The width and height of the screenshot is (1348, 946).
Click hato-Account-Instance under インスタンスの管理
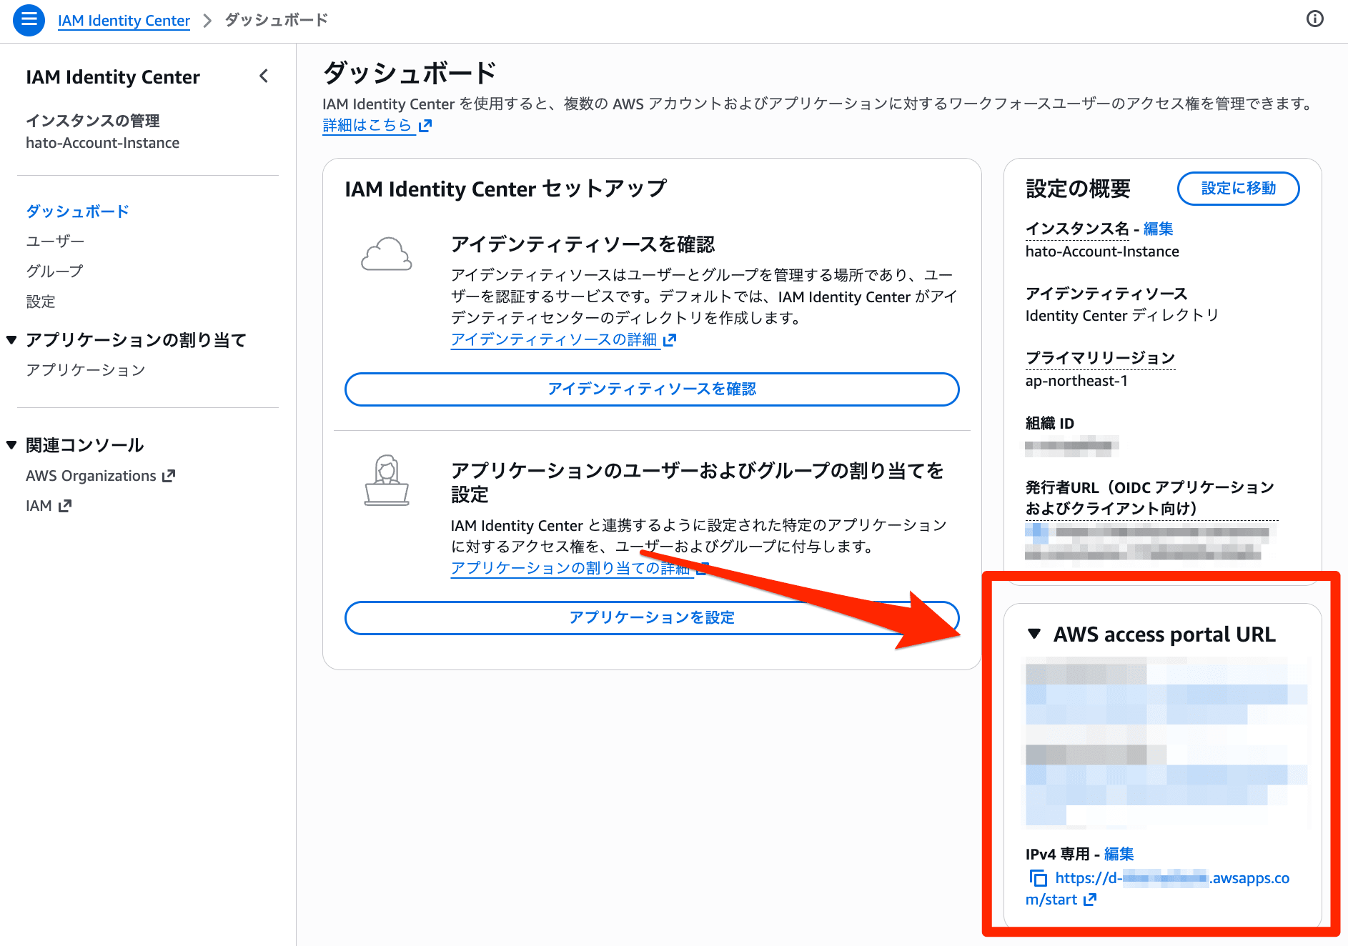click(103, 143)
